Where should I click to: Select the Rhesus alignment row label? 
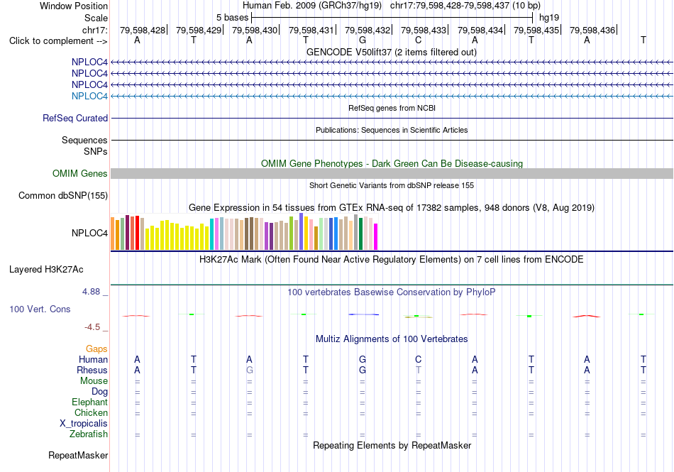tap(92, 370)
